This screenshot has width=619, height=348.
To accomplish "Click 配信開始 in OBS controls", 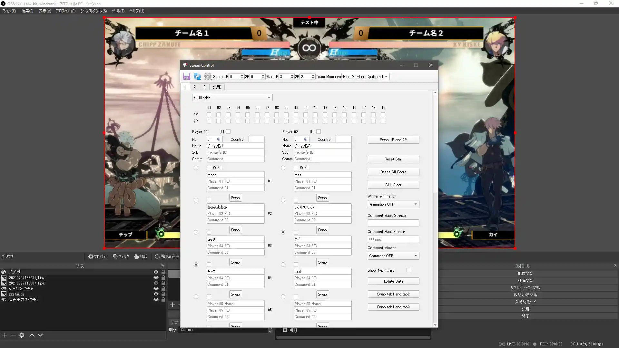I will (526, 274).
